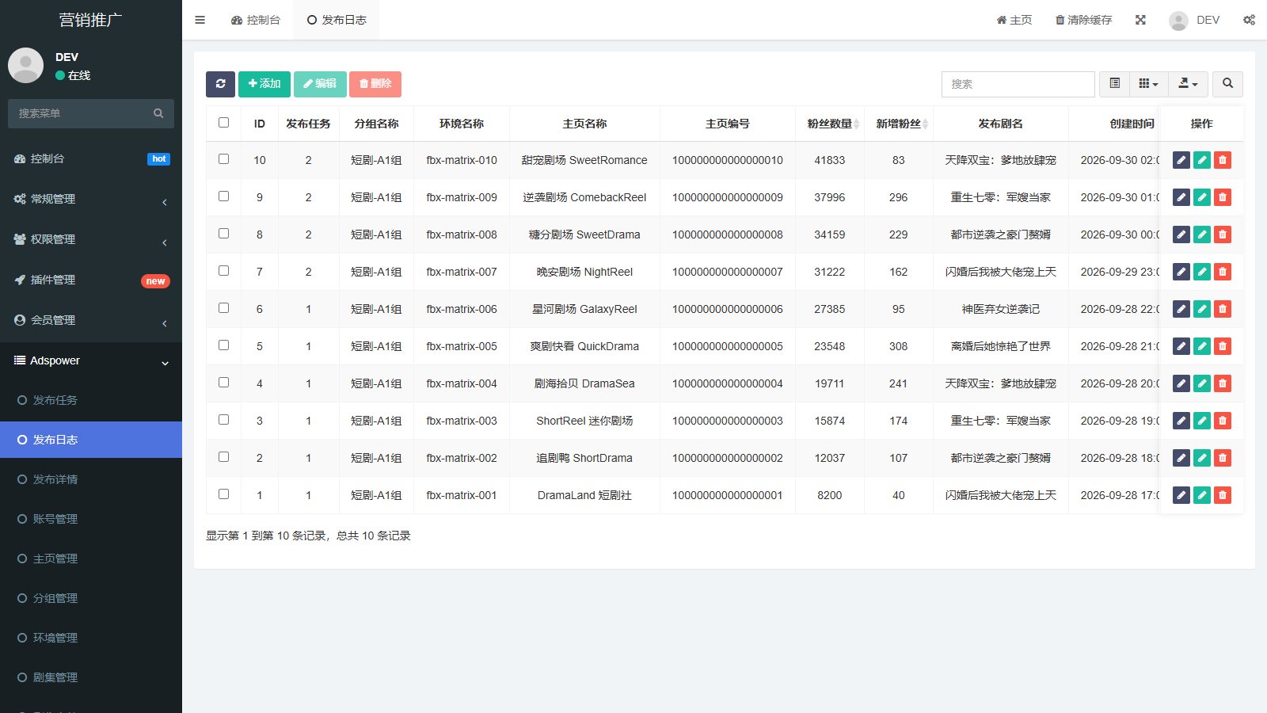Edit row fbx-matrix-009 with green pencil
This screenshot has width=1267, height=713.
[x=1202, y=197]
